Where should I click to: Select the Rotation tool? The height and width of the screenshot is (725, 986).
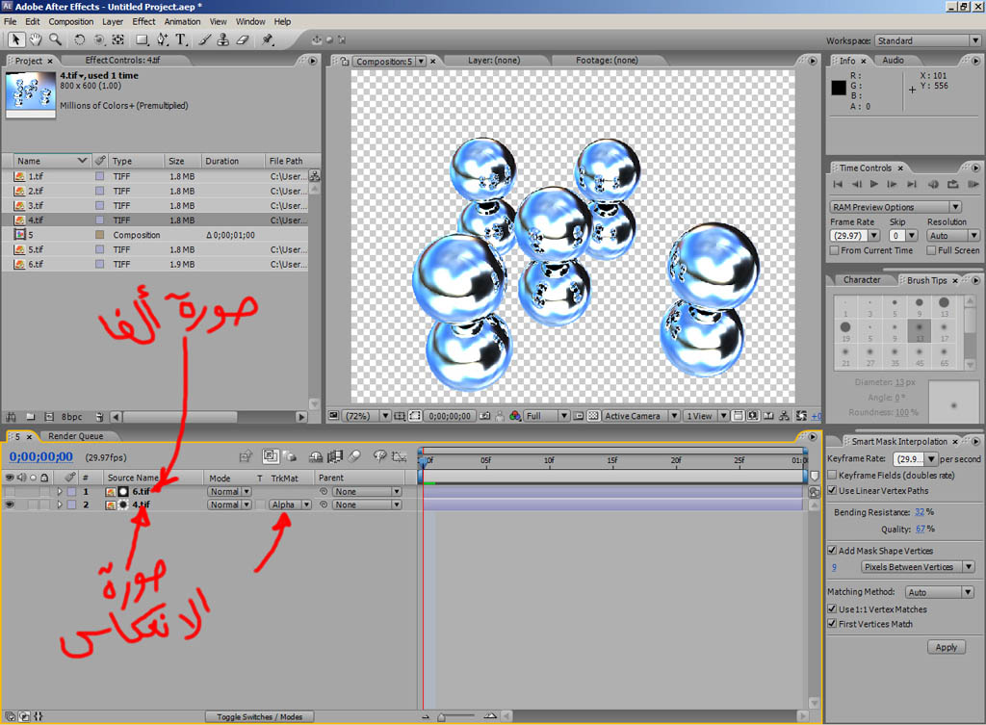[x=79, y=39]
